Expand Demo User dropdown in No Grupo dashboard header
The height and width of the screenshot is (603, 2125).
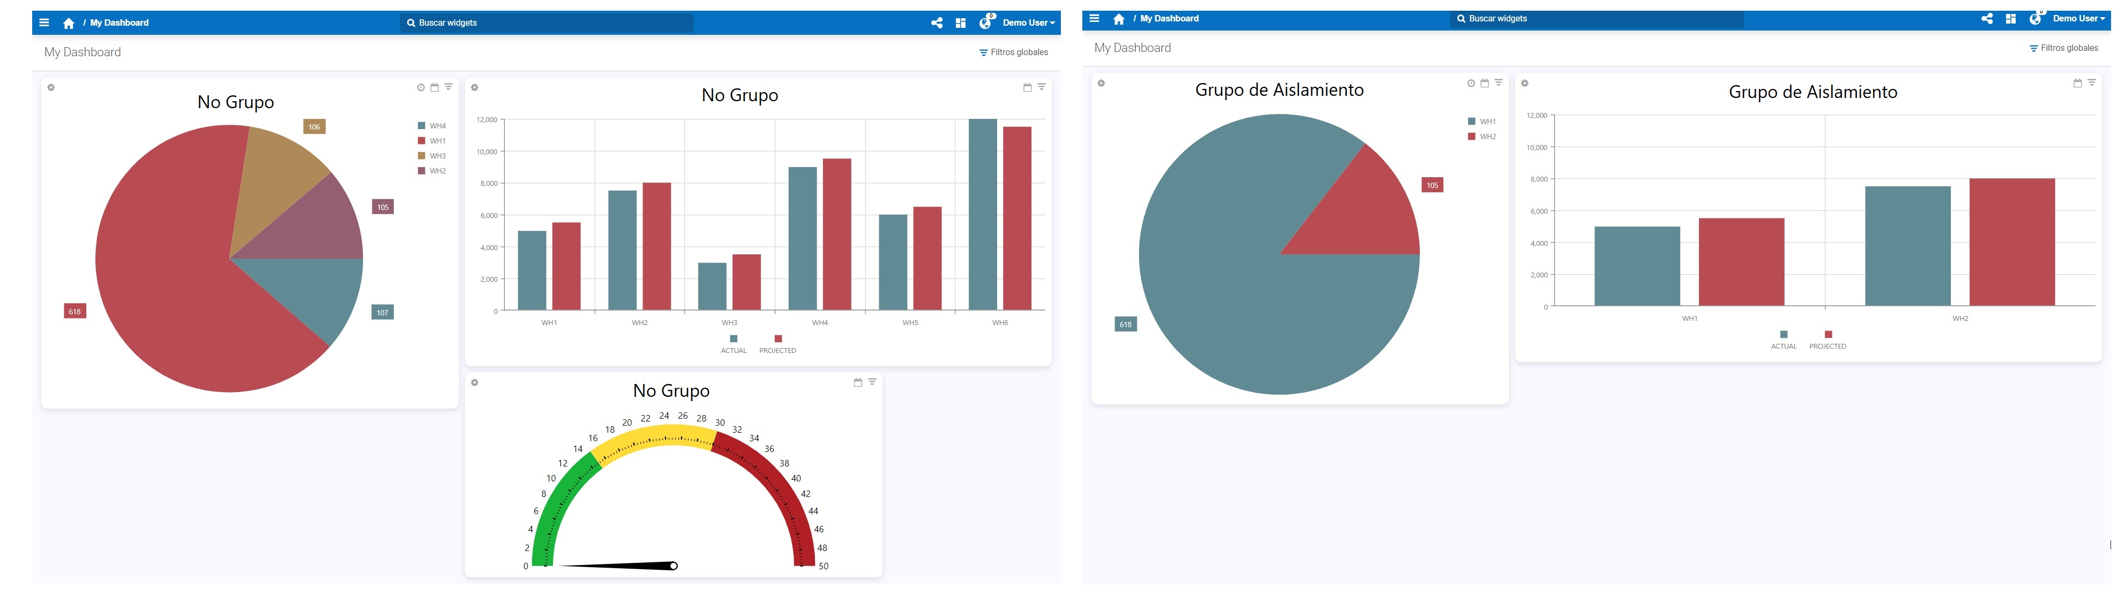pyautogui.click(x=1028, y=23)
